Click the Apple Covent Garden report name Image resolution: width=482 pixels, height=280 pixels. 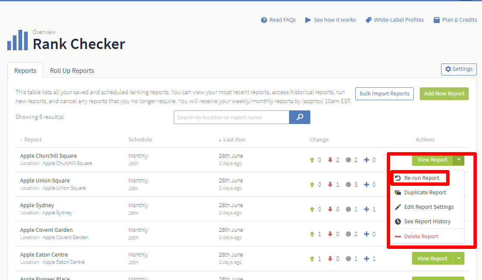pyautogui.click(x=47, y=230)
